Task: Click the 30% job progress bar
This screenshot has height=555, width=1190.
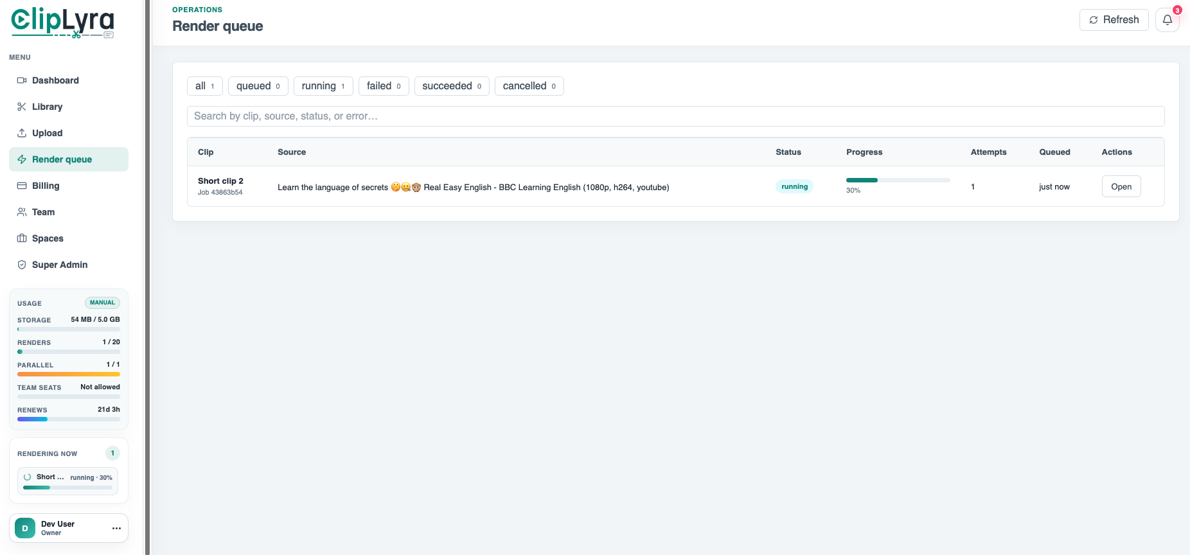Action: 898,180
